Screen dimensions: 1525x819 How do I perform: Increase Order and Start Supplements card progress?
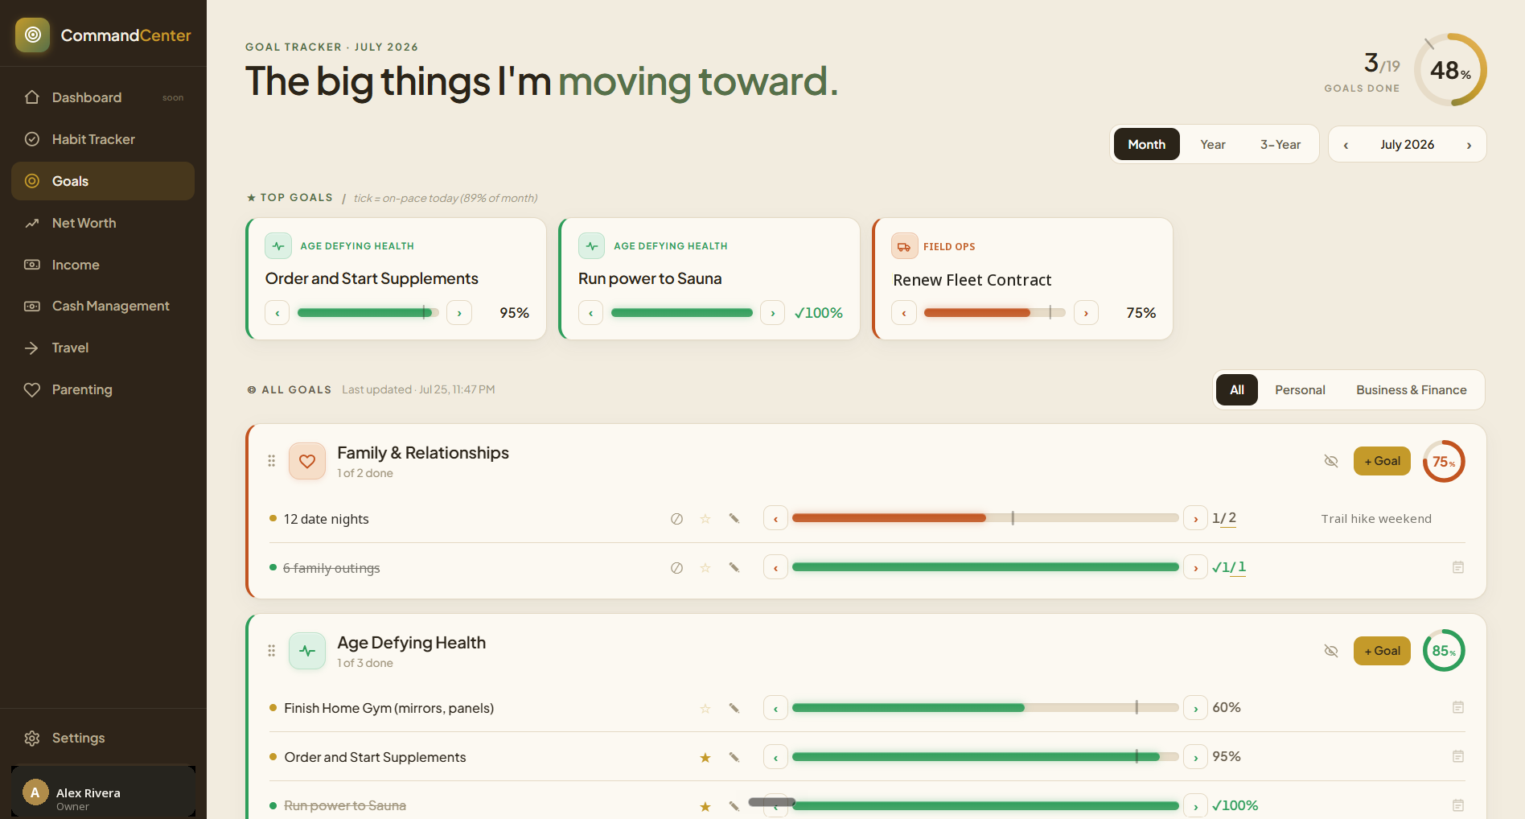pos(459,313)
